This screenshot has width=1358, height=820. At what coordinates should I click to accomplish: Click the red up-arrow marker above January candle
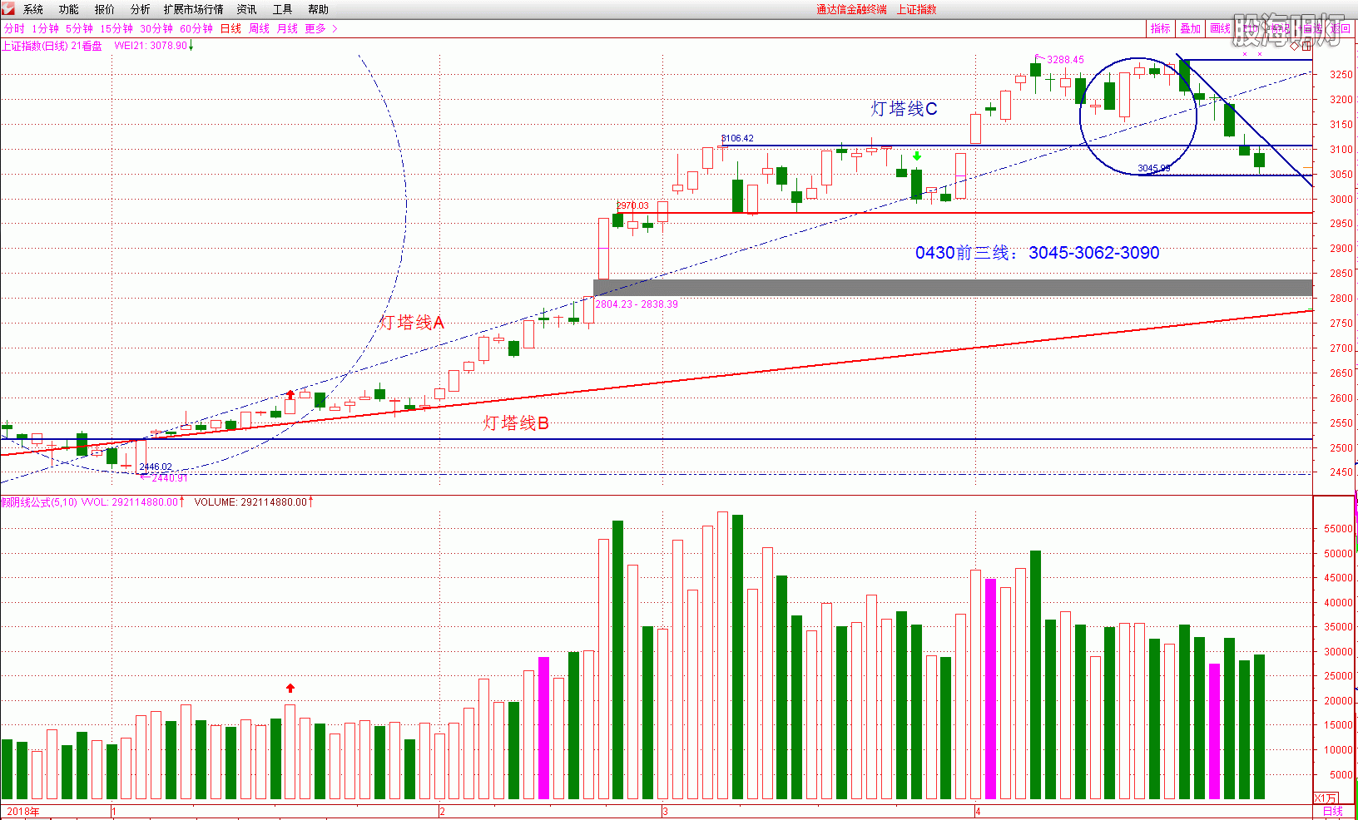click(x=290, y=393)
